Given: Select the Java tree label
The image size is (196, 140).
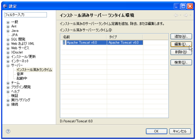Looking at the screenshot, I should click(15, 31).
